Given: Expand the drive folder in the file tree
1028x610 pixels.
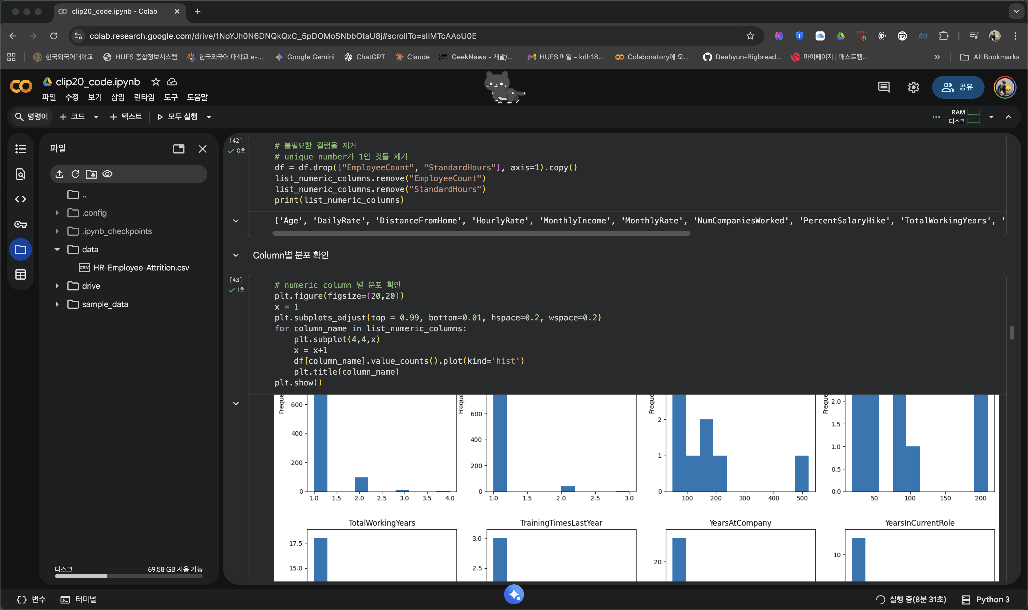Looking at the screenshot, I should coord(57,286).
